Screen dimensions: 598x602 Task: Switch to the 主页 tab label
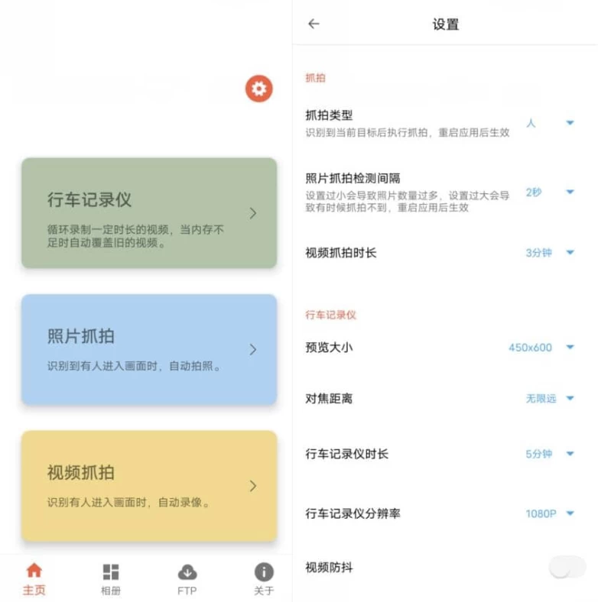pos(34,591)
